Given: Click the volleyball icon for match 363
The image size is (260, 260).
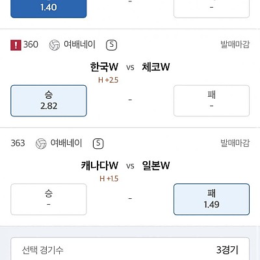Looking at the screenshot, I should click(x=41, y=144).
